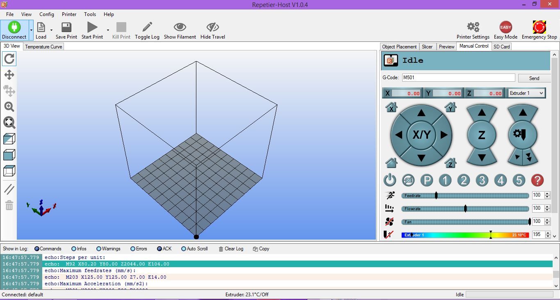
Task: Clear the log with Clear Log
Action: pos(231,249)
